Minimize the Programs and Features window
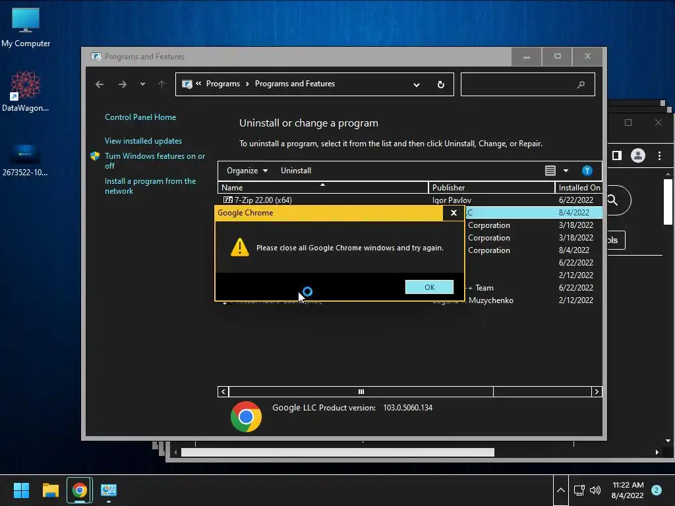The height and width of the screenshot is (506, 675). (526, 57)
